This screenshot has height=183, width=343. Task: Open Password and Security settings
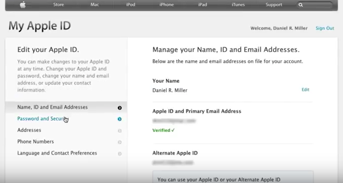pos(66,119)
